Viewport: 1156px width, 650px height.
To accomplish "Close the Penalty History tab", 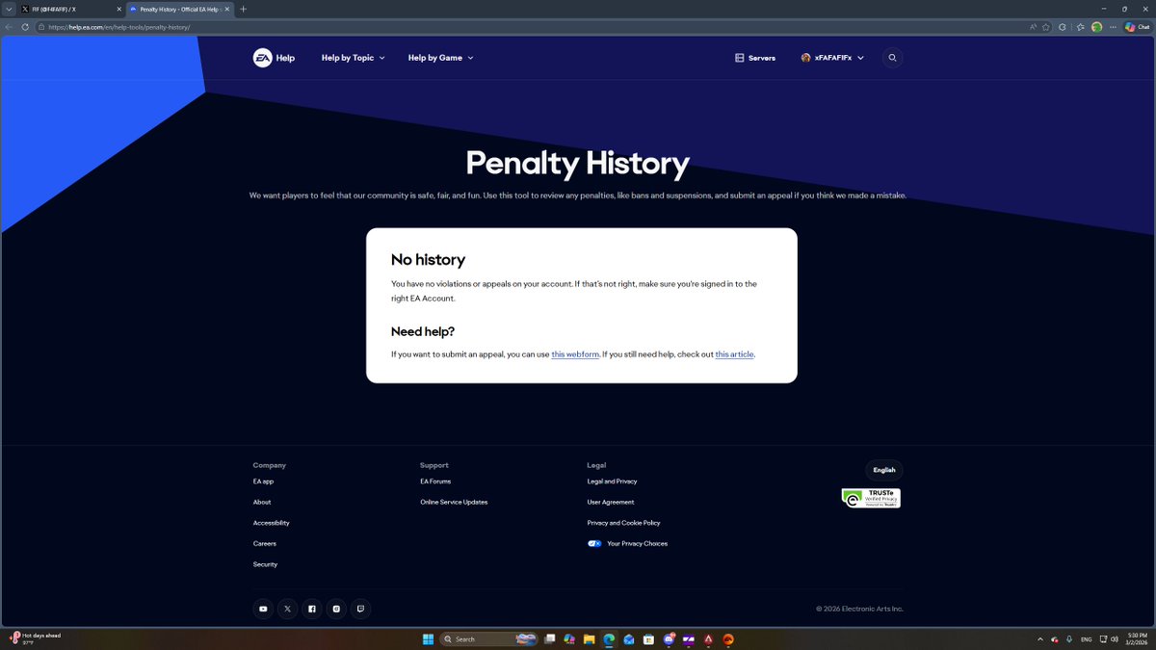I will (x=227, y=9).
